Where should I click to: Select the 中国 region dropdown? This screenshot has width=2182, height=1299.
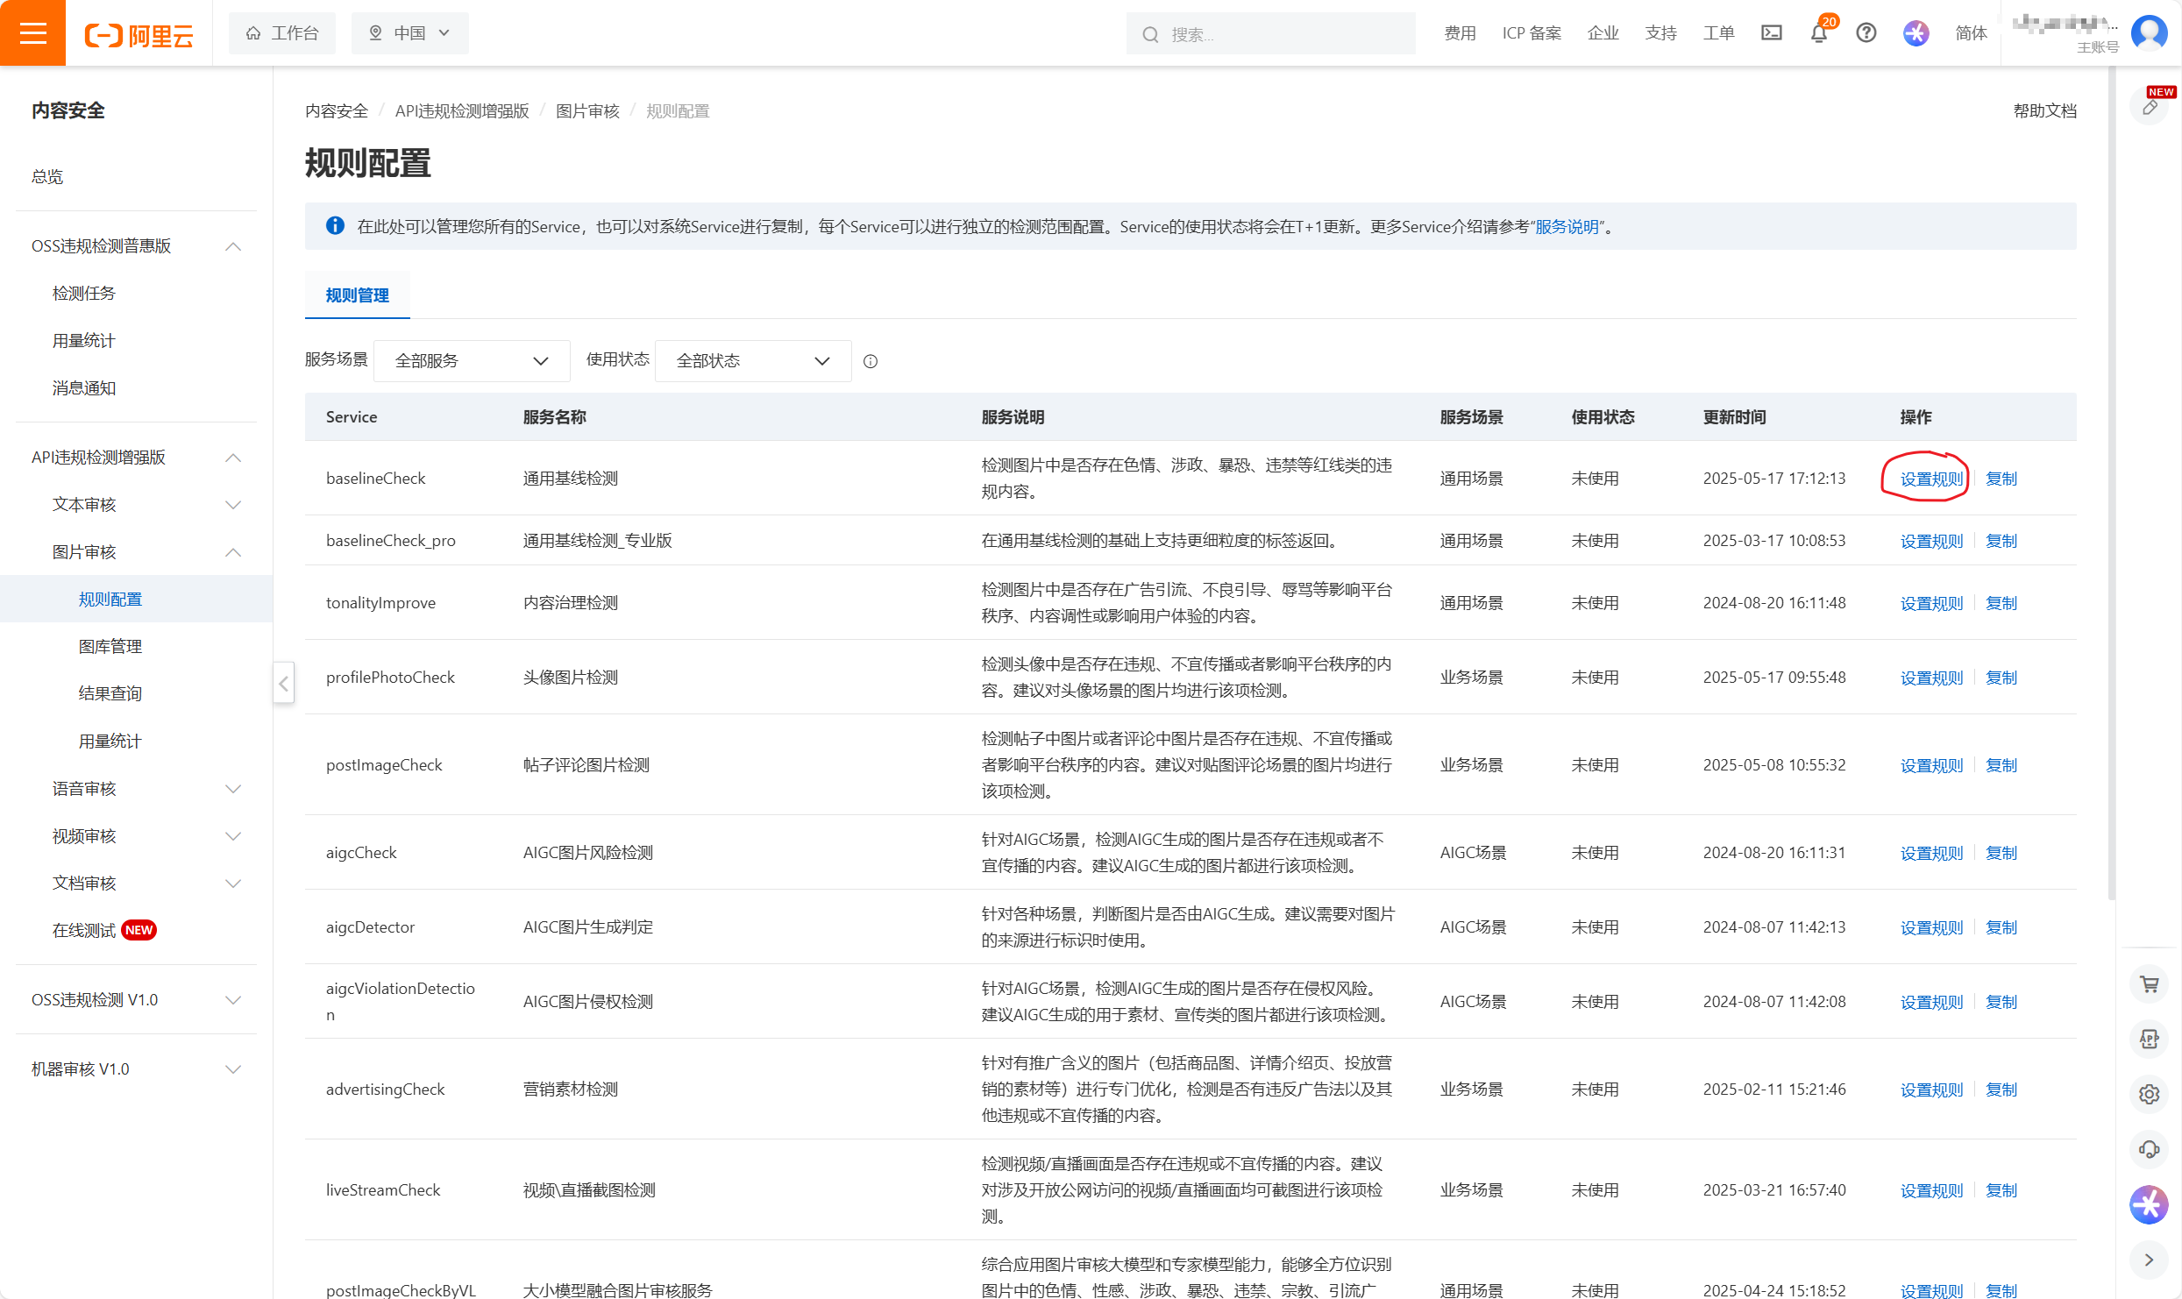409,33
